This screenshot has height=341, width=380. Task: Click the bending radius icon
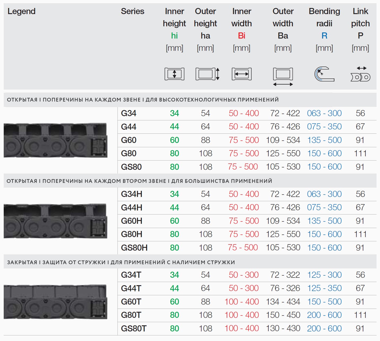coord(324,74)
